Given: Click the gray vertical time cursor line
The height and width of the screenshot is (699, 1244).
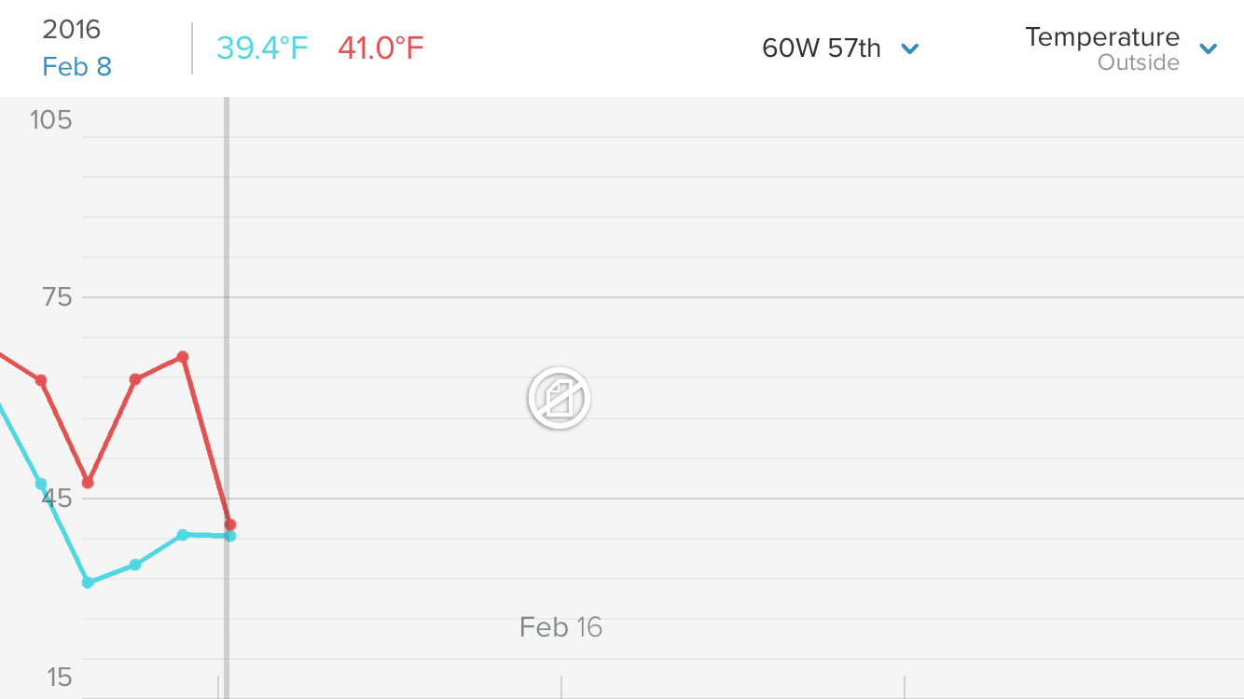Looking at the screenshot, I should coord(226,398).
